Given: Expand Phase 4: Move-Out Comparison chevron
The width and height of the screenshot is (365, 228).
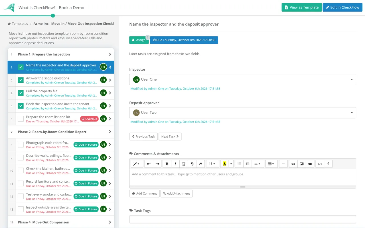Looking at the screenshot, I should [110, 222].
